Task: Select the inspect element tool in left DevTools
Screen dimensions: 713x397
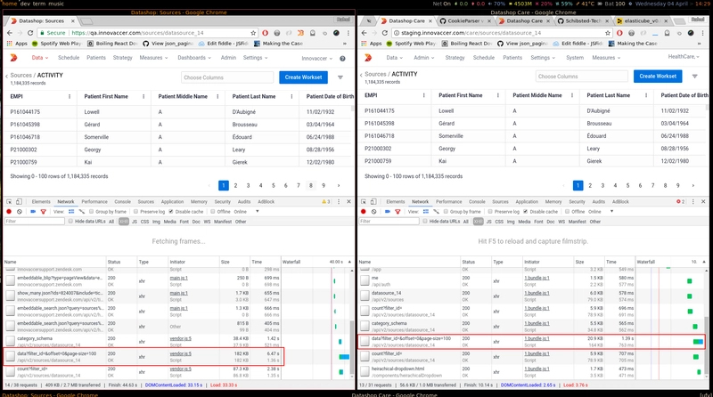Action: [9, 202]
